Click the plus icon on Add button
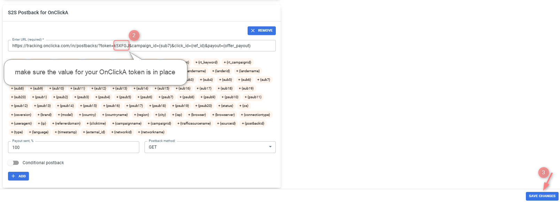Viewport: 560px width, 202px height. point(13,176)
